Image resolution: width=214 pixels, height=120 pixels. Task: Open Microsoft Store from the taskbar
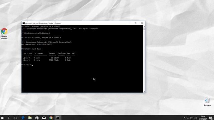37,118
